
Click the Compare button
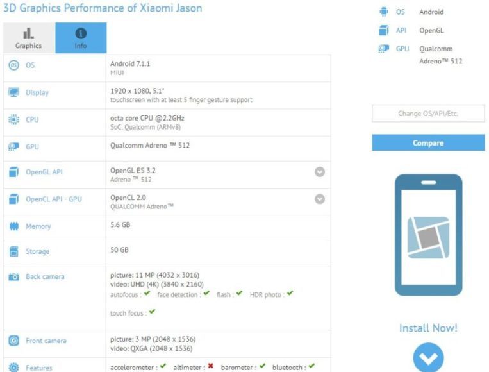(x=428, y=142)
